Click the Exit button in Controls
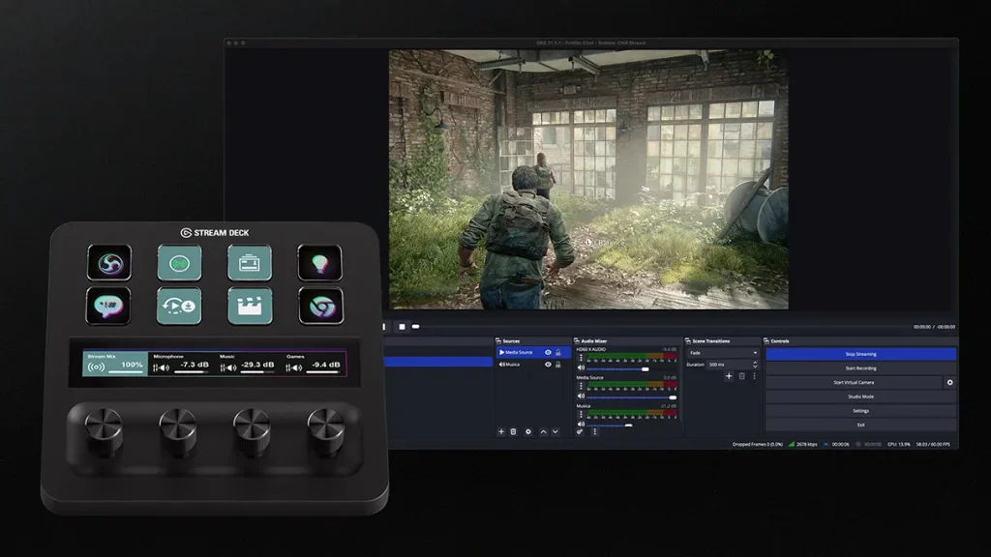991x557 pixels. click(x=860, y=425)
